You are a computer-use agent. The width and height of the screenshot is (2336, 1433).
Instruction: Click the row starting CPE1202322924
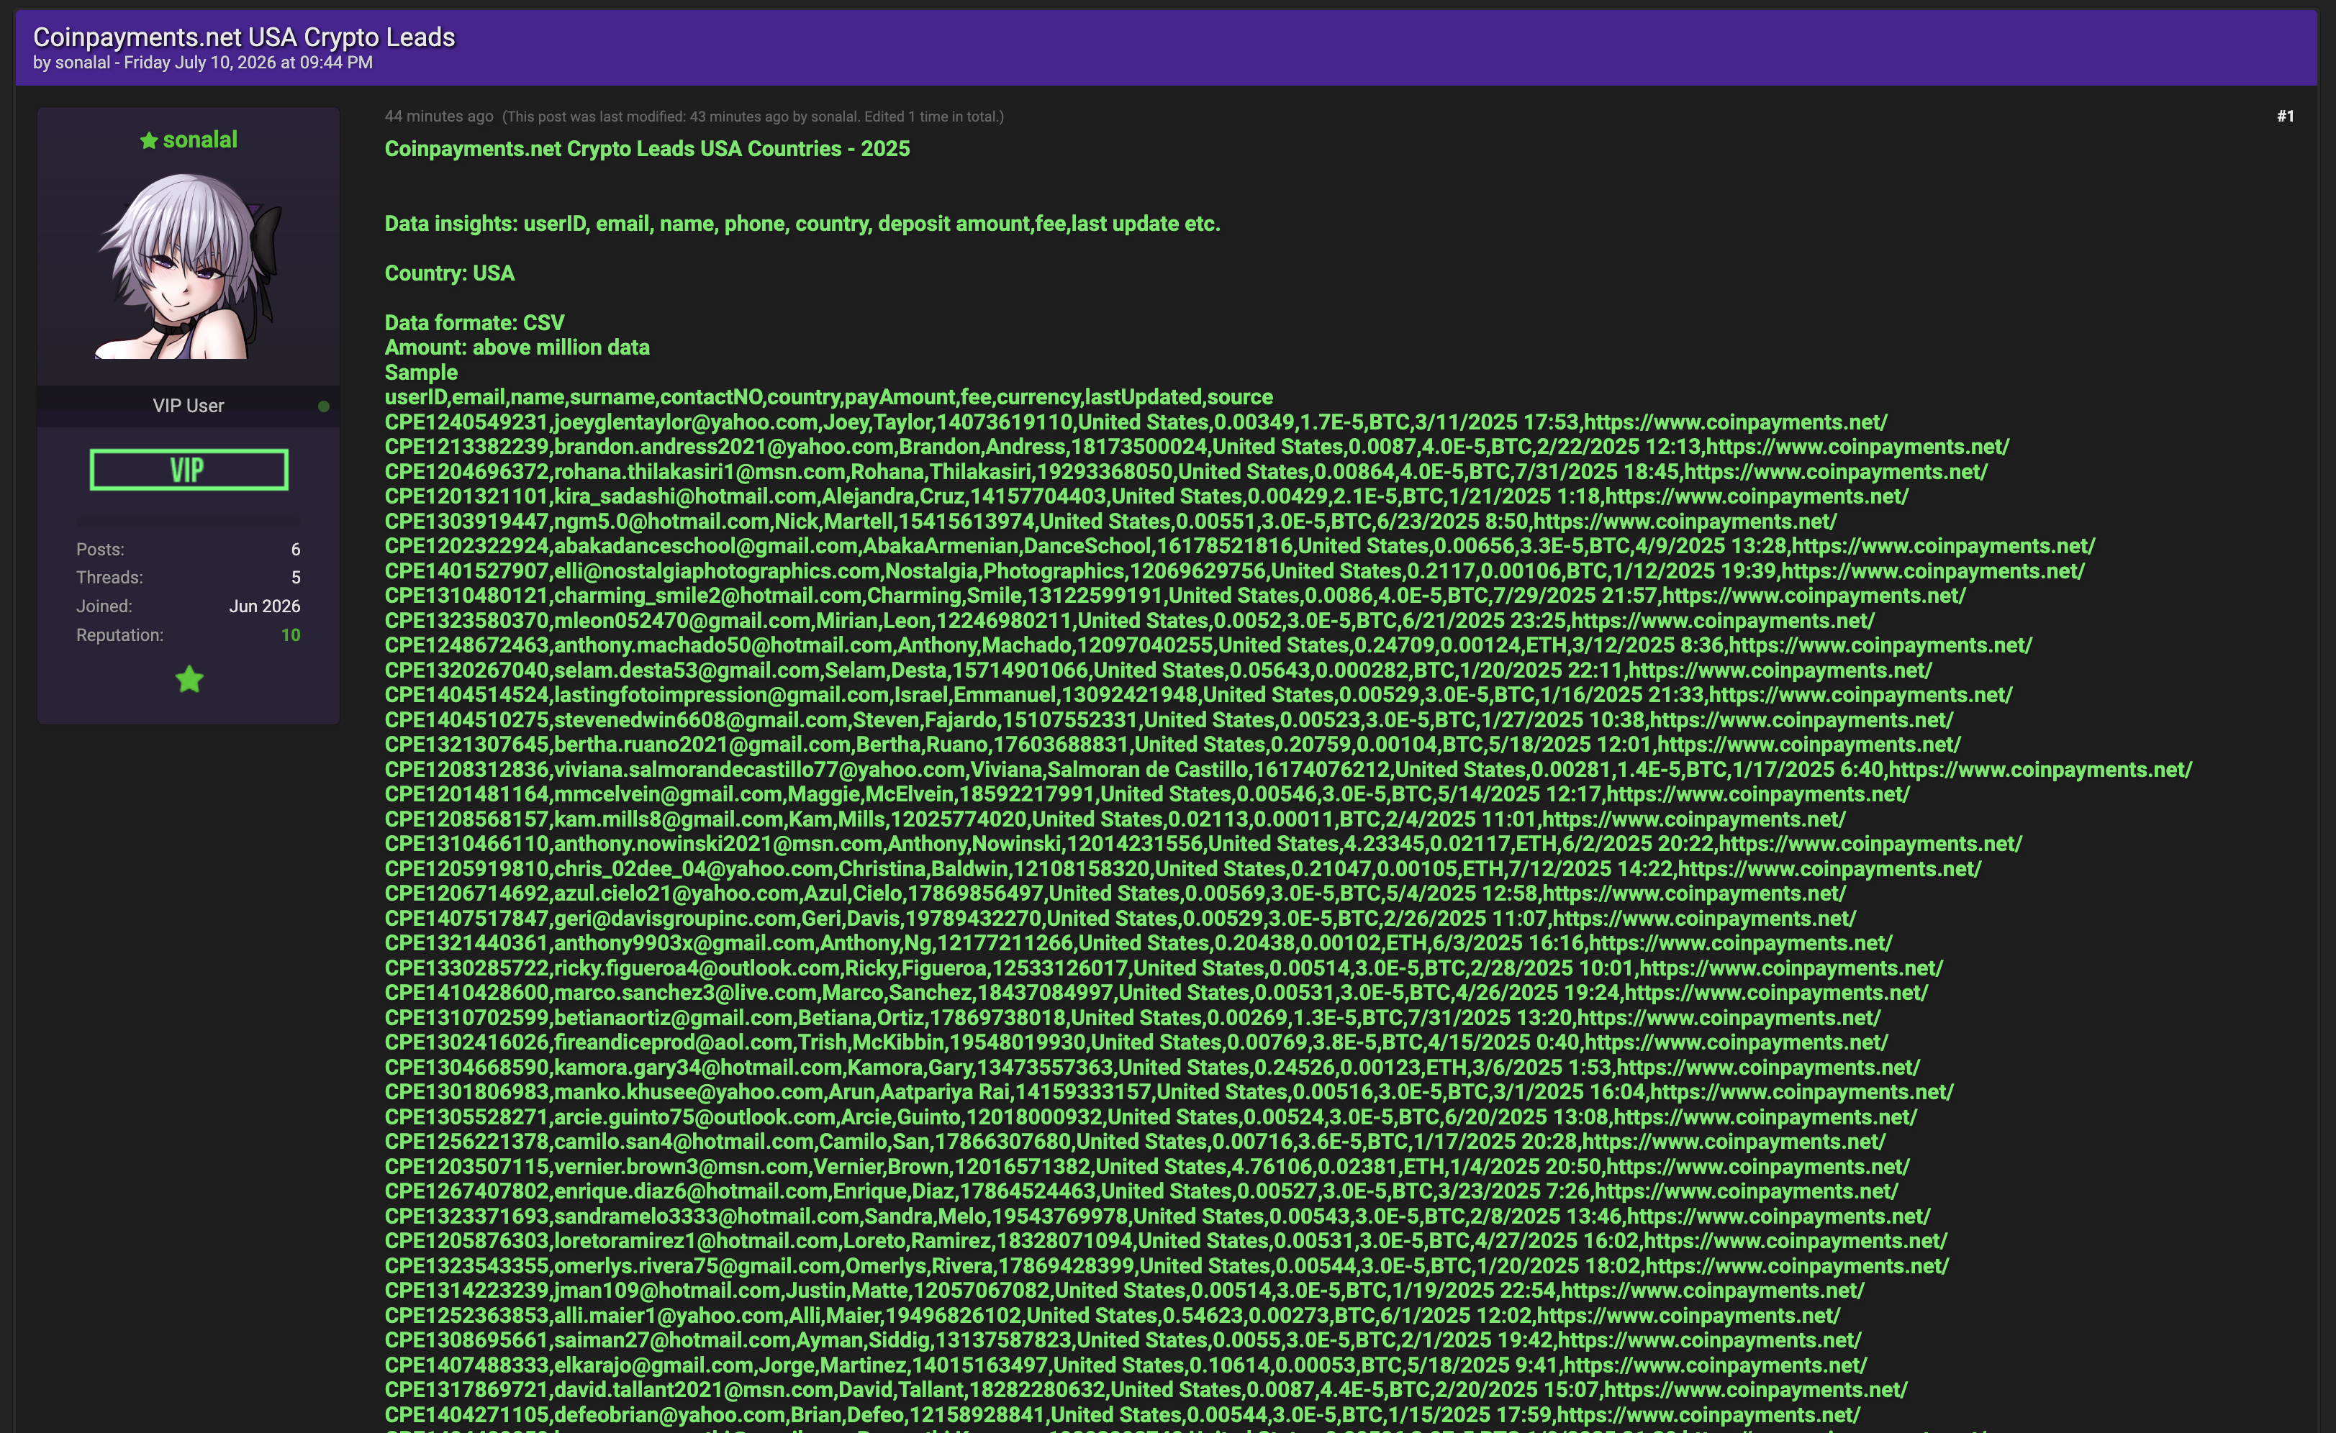click(1240, 546)
